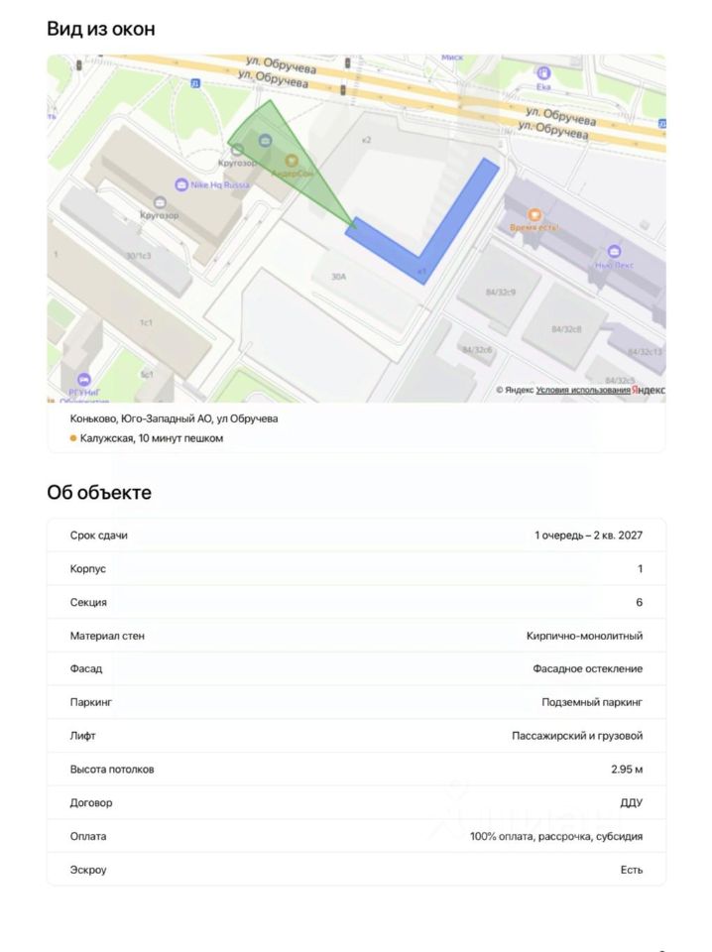Screen dimensions: 712x952
Task: Click value 'Фасадное остекление'
Action: tap(588, 668)
